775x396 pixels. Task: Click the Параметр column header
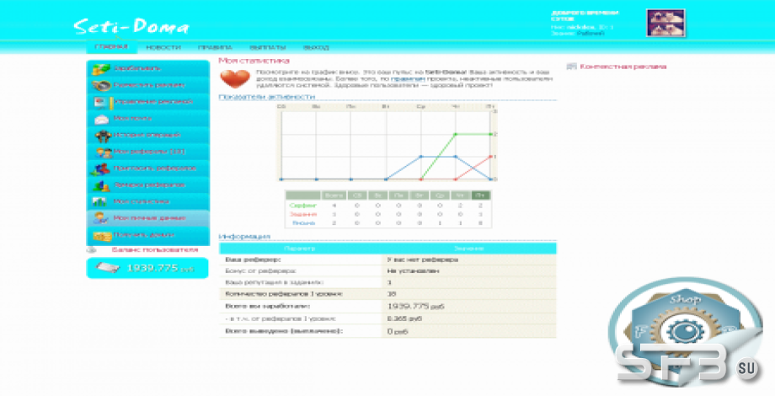tap(300, 249)
